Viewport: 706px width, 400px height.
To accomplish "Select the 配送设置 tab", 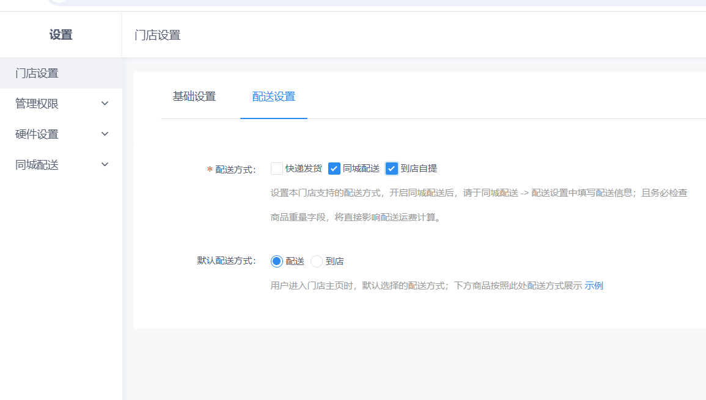I will point(274,96).
